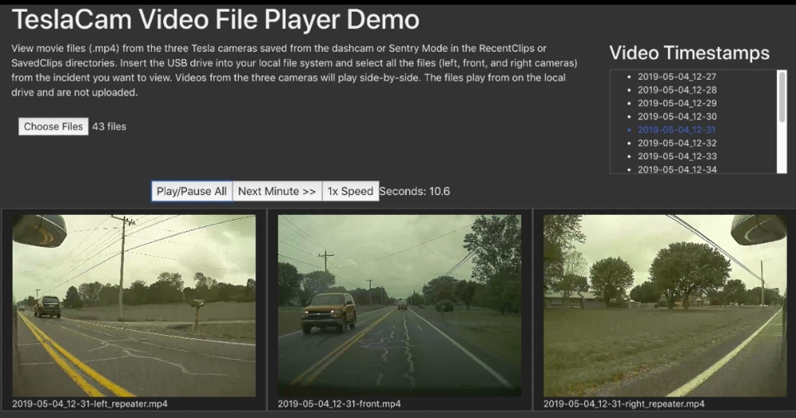796x418 pixels.
Task: Choose timestamp 2019-05-04_12-30
Action: coord(677,116)
